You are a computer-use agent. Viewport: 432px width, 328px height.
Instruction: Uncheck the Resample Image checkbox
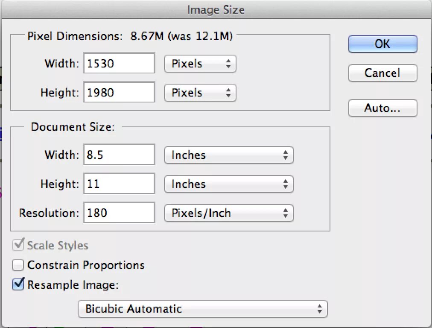tap(18, 285)
